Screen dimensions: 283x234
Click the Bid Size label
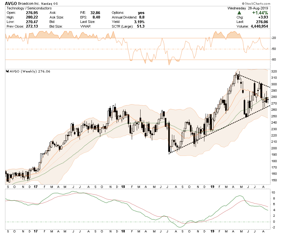56,26
